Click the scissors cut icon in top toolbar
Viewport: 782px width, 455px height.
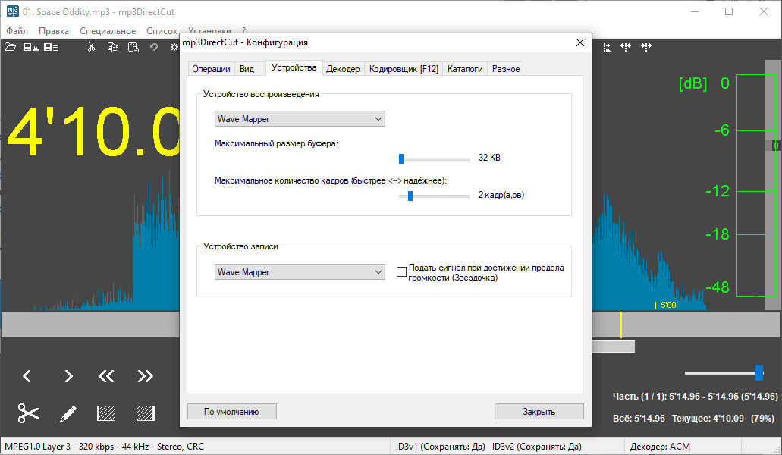pyautogui.click(x=91, y=47)
